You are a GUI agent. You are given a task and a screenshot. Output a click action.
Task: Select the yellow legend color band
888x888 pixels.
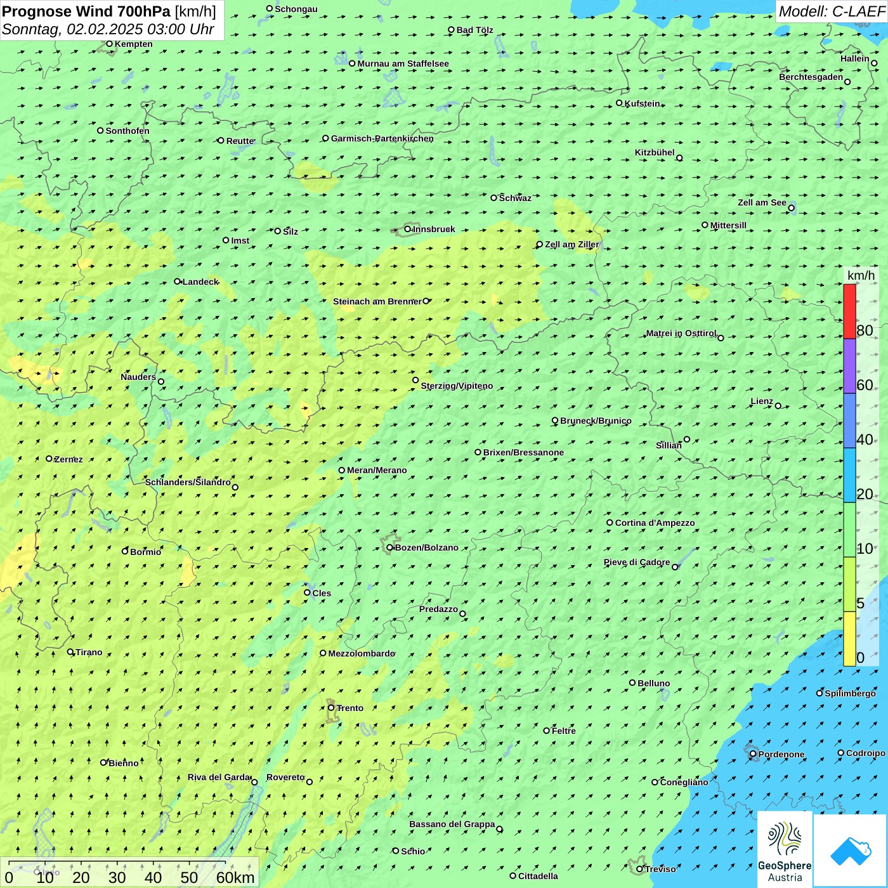(849, 639)
